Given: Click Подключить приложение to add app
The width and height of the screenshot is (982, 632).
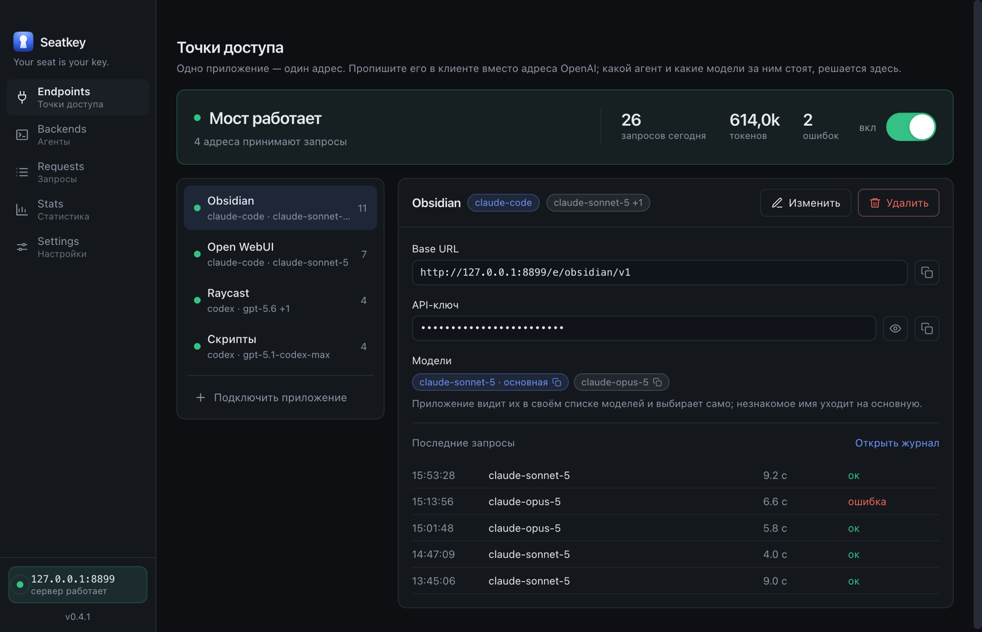Looking at the screenshot, I should click(280, 397).
